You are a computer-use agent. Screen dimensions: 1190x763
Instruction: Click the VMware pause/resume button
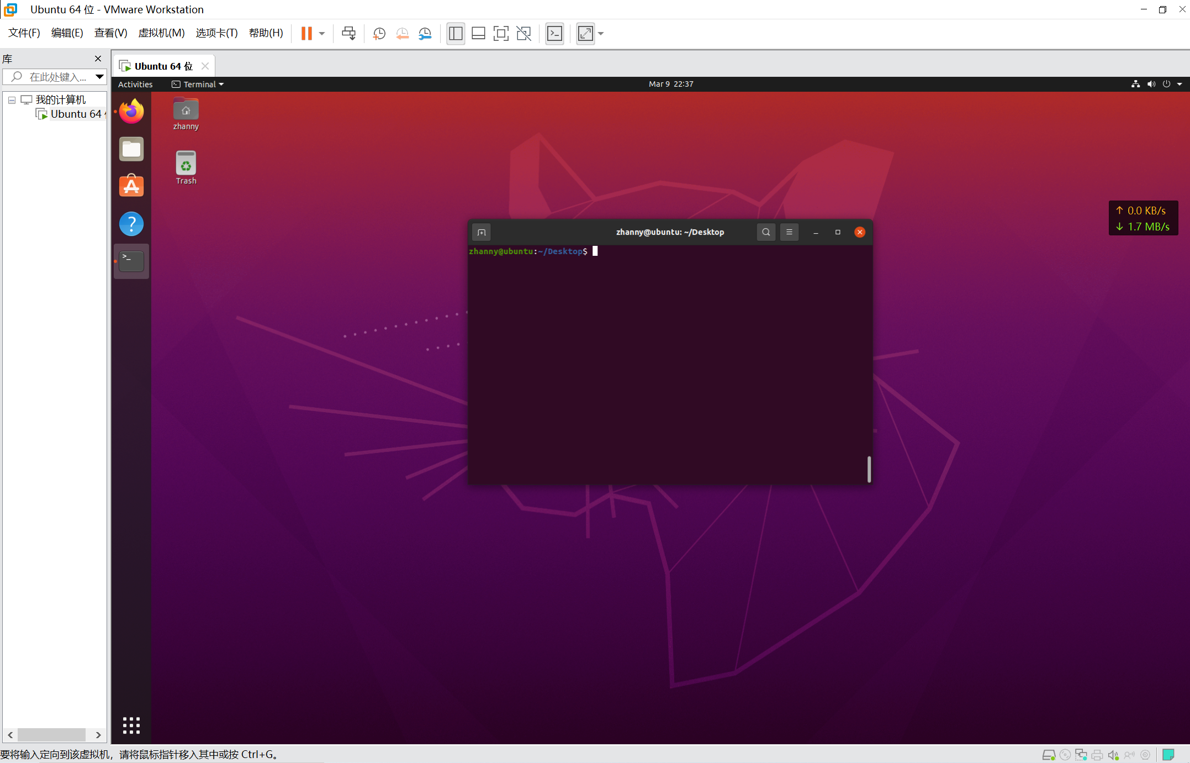tap(306, 33)
